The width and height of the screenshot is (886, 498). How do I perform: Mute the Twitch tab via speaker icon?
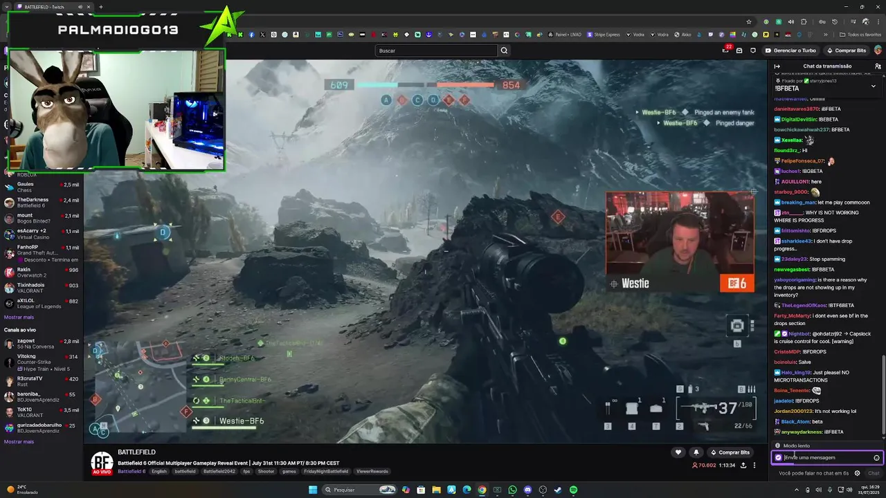tap(80, 7)
